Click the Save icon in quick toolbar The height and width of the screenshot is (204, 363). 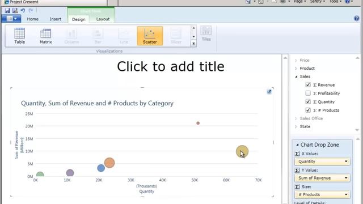7,10
